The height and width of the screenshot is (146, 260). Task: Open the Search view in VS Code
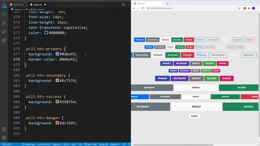[4, 14]
